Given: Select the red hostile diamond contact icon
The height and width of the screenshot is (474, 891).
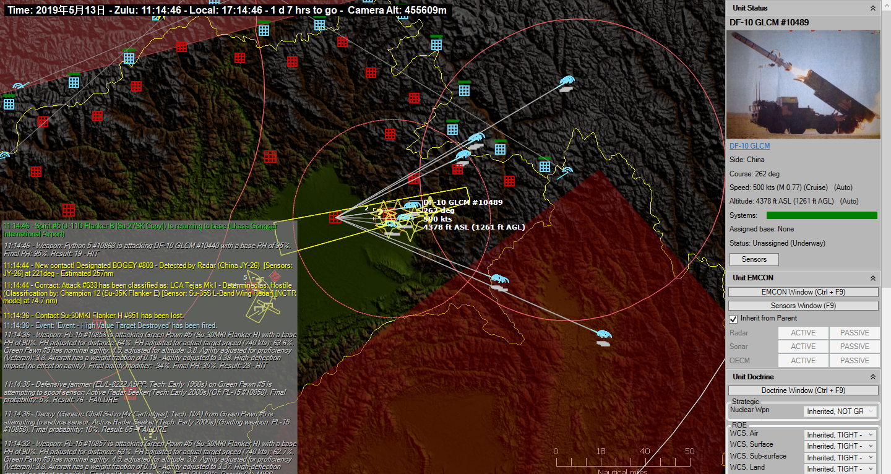Looking at the screenshot, I should coord(275,276).
